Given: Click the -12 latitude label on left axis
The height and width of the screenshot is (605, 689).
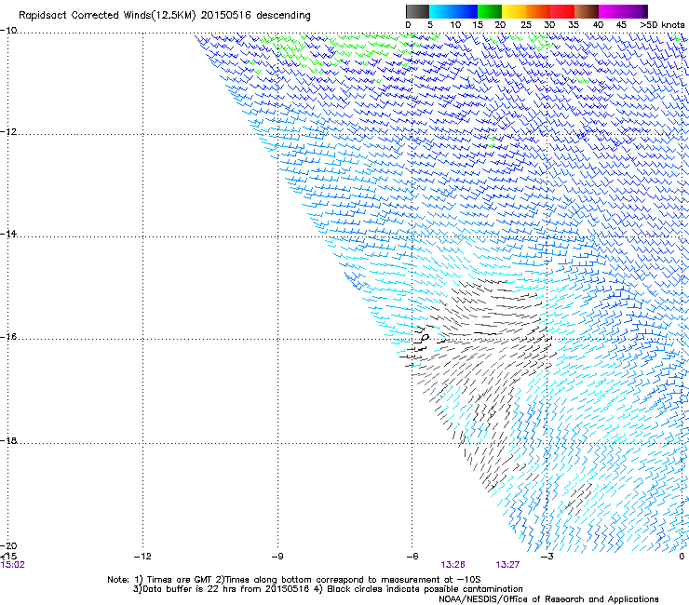Looking at the screenshot, I should pos(8,132).
